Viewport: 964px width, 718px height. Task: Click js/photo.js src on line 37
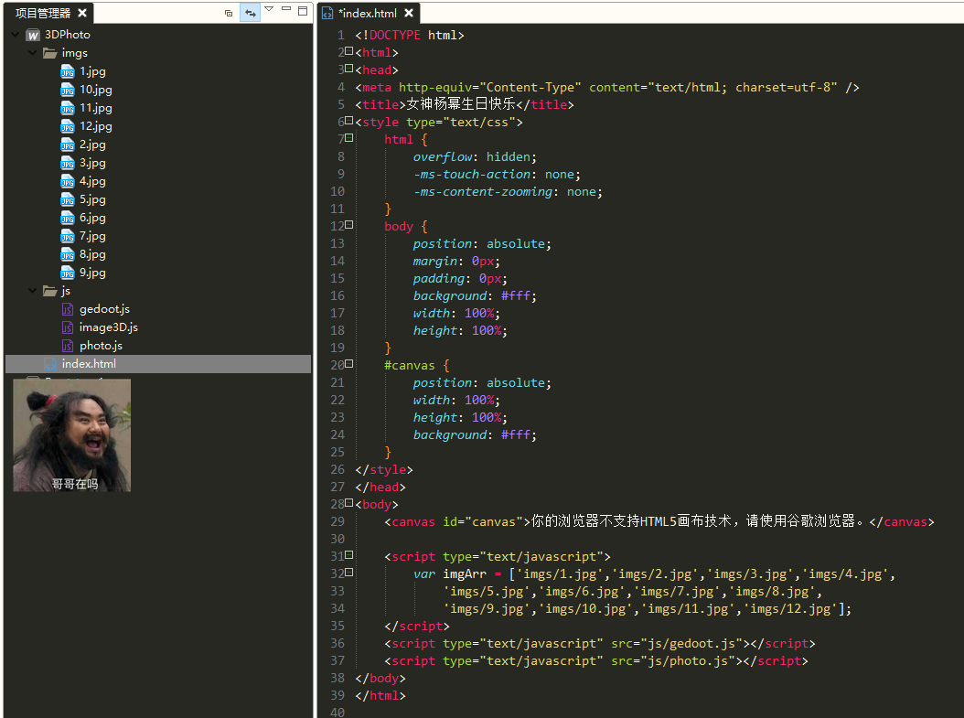(688, 660)
